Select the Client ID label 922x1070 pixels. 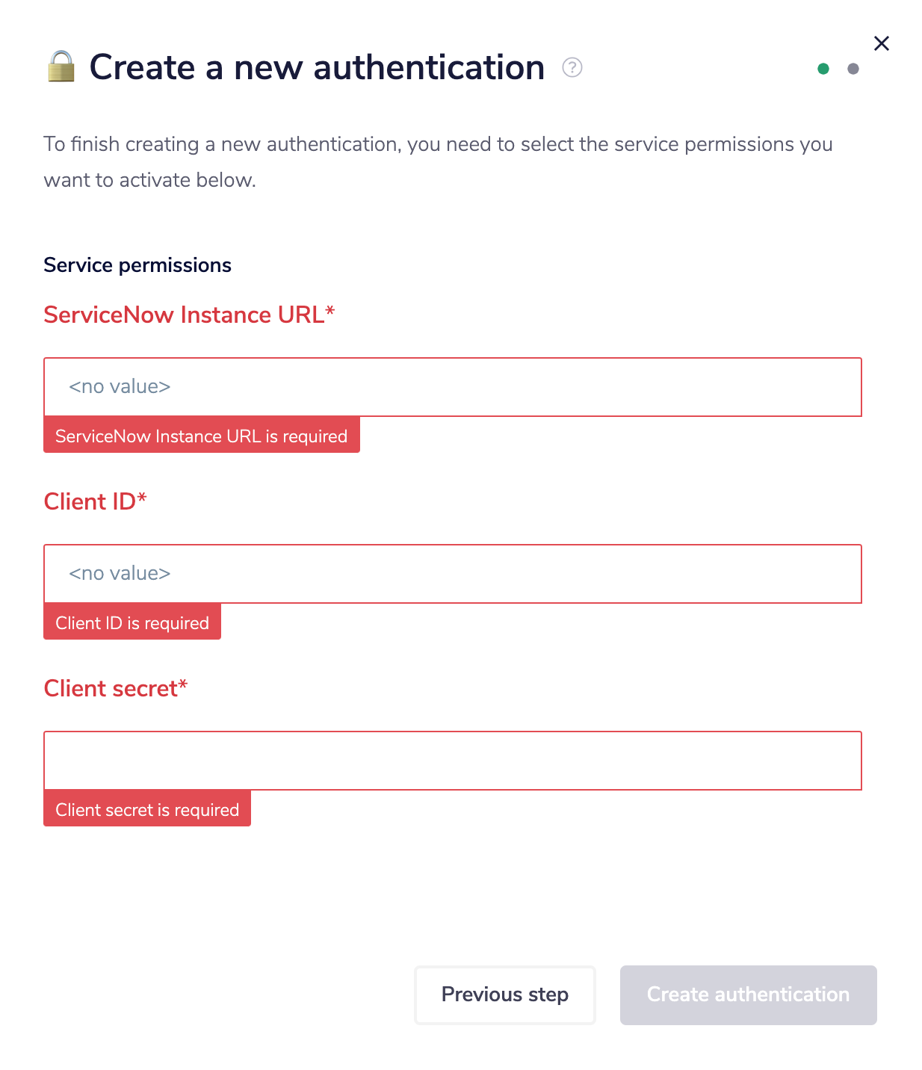click(96, 501)
